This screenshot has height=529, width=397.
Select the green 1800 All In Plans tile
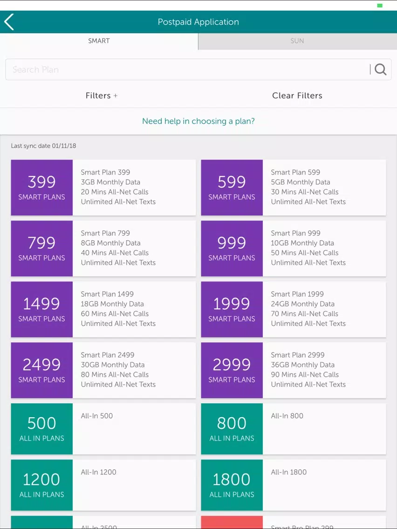232,485
